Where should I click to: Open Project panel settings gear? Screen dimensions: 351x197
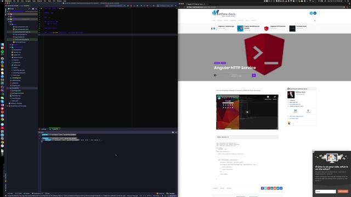pos(33,9)
